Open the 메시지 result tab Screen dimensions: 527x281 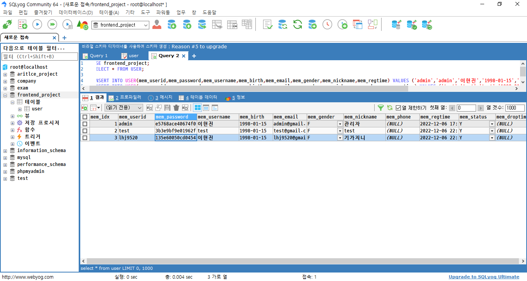(x=160, y=98)
